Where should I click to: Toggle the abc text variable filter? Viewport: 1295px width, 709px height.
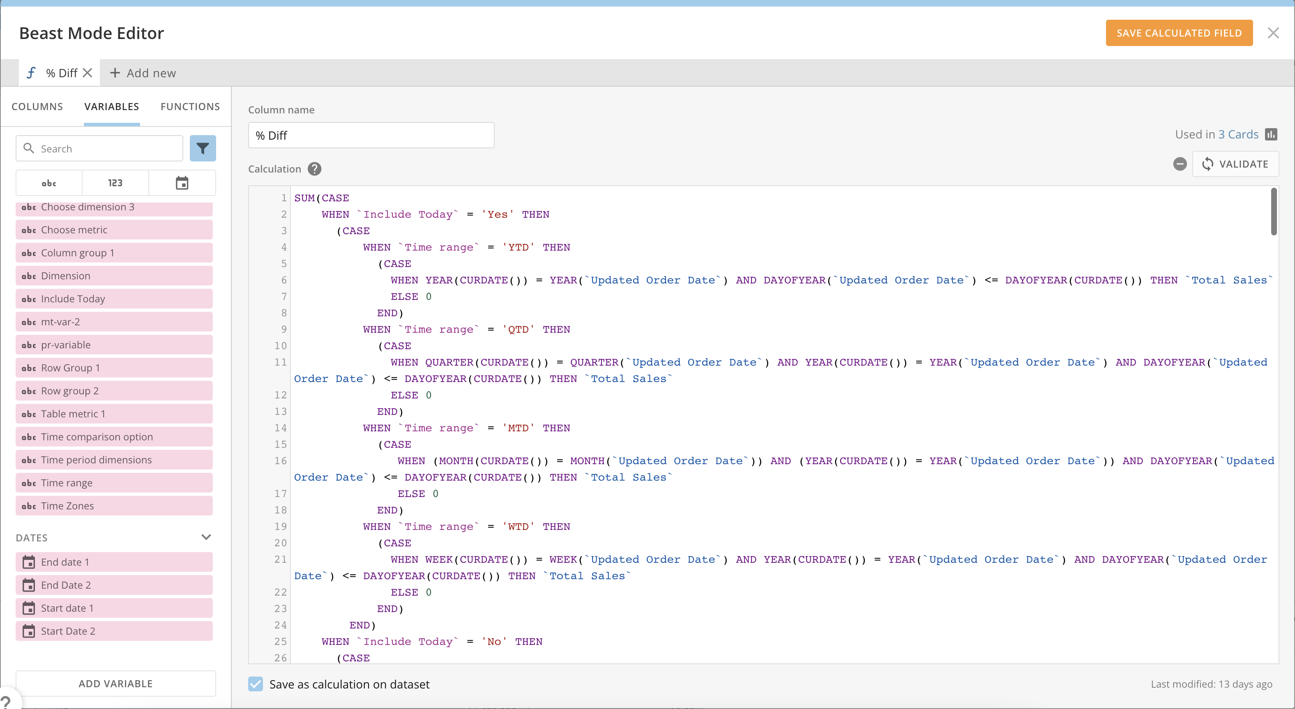[x=48, y=182]
